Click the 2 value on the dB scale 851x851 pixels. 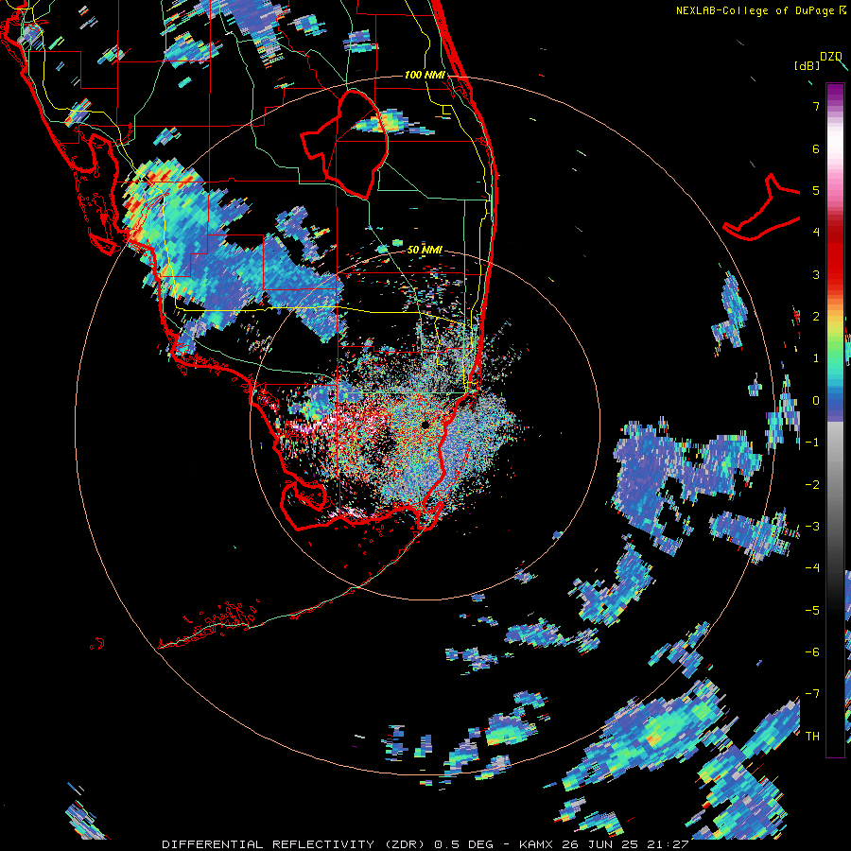[x=816, y=316]
